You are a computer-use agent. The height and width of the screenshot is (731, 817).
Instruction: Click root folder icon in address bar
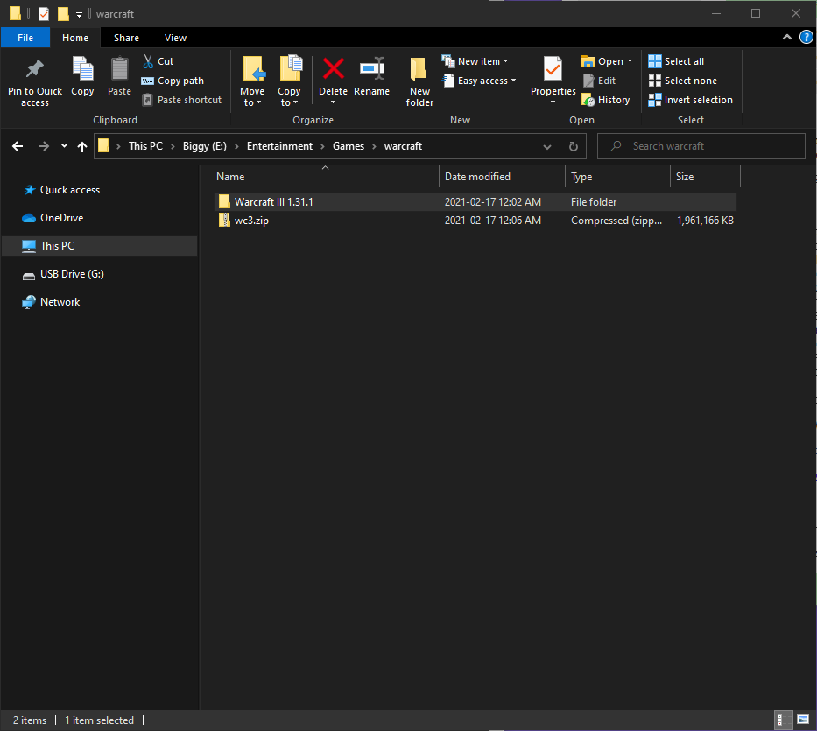(x=103, y=146)
